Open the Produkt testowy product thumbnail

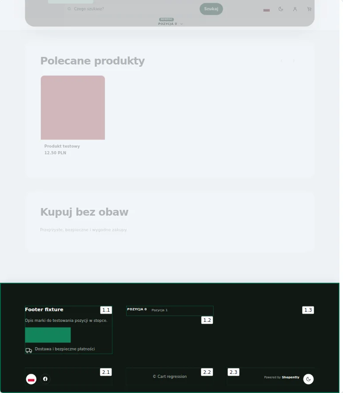click(x=73, y=108)
